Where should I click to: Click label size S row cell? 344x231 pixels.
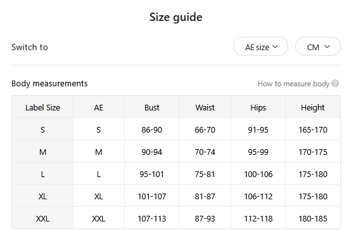coord(43,129)
